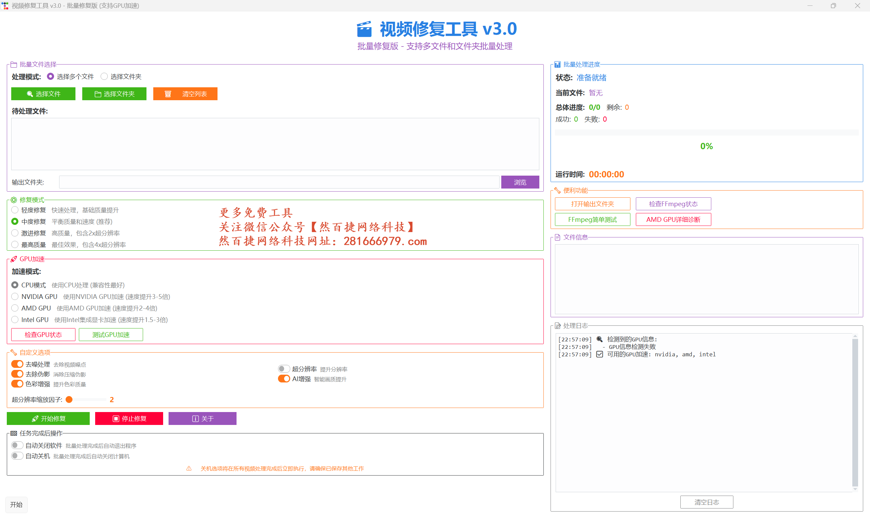This screenshot has width=870, height=517.
Task: Click 清空列表 orange button
Action: pyautogui.click(x=186, y=94)
